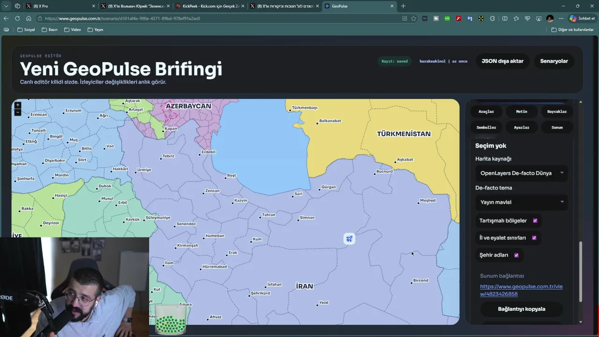This screenshot has height=337, width=599.
Task: Zoom out the map with minus button
Action: pos(18,112)
